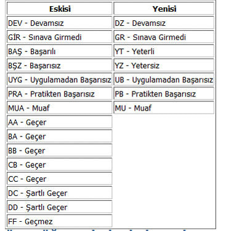Select the MUA - Muaf cell
The width and height of the screenshot is (242, 231).
[x=60, y=108]
